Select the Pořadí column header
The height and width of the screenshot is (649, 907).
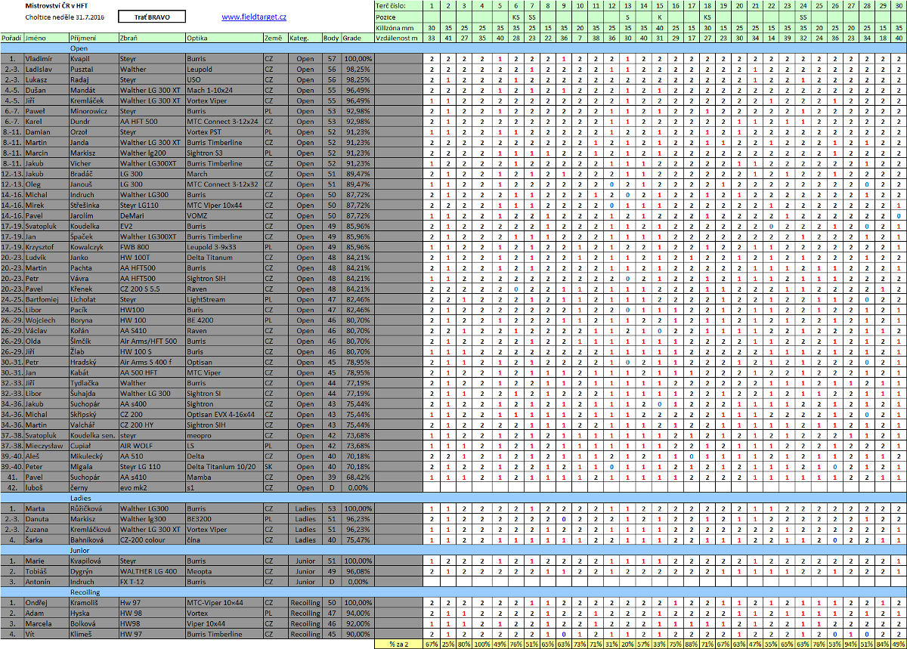coord(11,37)
